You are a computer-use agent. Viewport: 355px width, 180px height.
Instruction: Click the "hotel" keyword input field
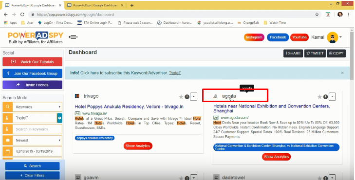(x=35, y=118)
